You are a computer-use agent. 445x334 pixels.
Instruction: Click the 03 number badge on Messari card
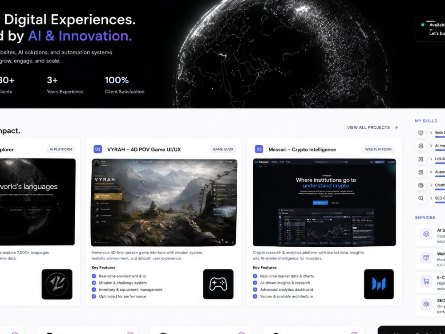pos(259,149)
